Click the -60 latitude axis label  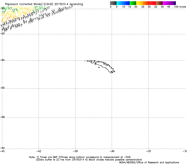2,148
